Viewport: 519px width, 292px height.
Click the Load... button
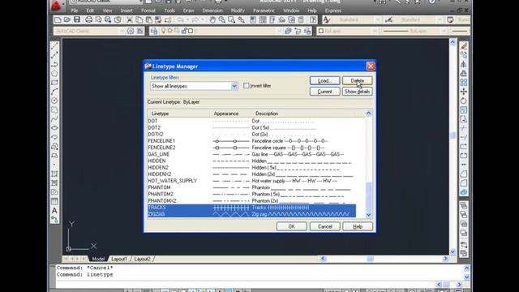tap(324, 81)
